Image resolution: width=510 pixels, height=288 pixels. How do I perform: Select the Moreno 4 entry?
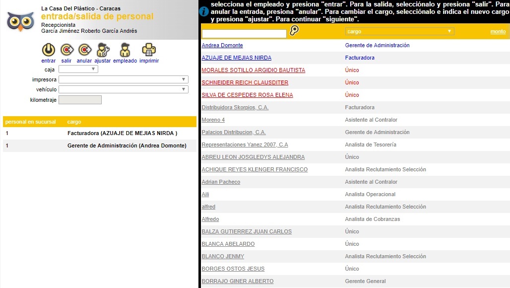point(213,120)
